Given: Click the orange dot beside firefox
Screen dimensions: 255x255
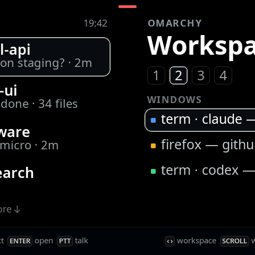Looking at the screenshot, I should (153, 146).
